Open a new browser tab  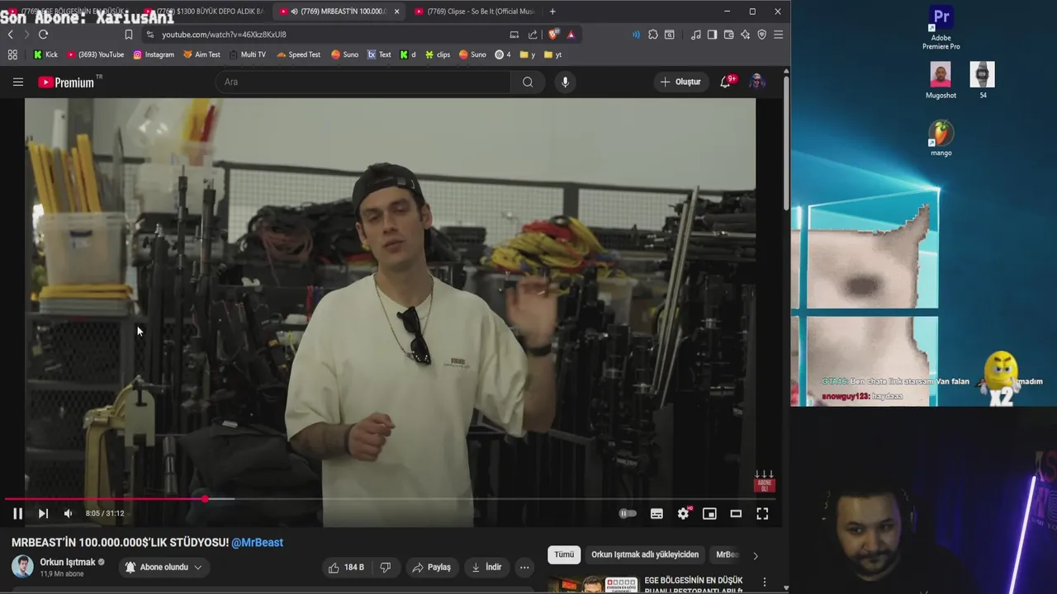point(552,12)
